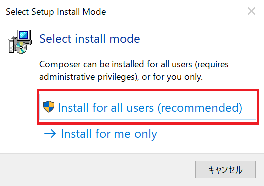This screenshot has height=186, width=264.
Task: Click the setup installer computer-and-disc icon
Action: click(20, 42)
